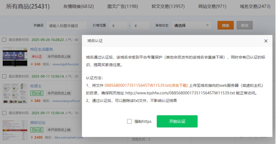Check the checkbox for 校语士 listing

coord(4,76)
